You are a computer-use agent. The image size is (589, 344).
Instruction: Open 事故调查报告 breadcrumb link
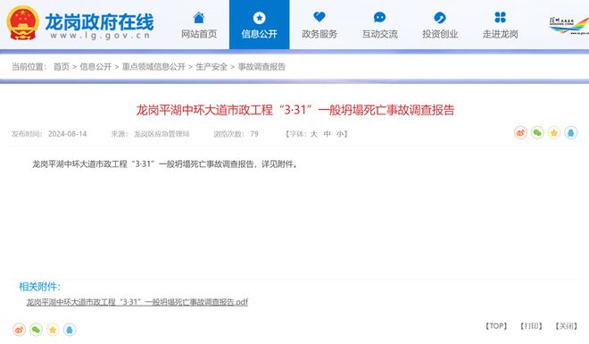(x=261, y=66)
